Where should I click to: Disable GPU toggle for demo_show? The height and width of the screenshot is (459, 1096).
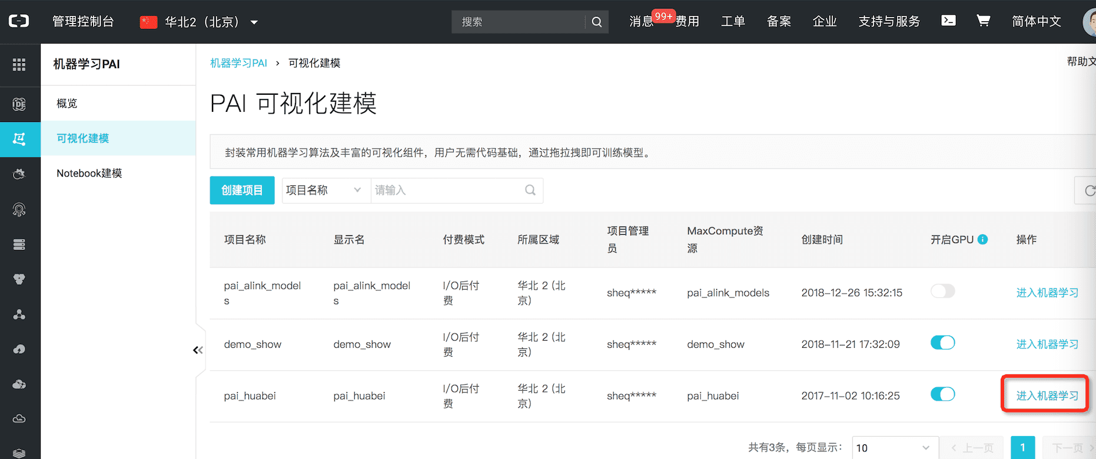(942, 342)
